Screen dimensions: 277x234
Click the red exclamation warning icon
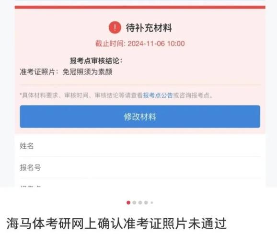point(115,27)
